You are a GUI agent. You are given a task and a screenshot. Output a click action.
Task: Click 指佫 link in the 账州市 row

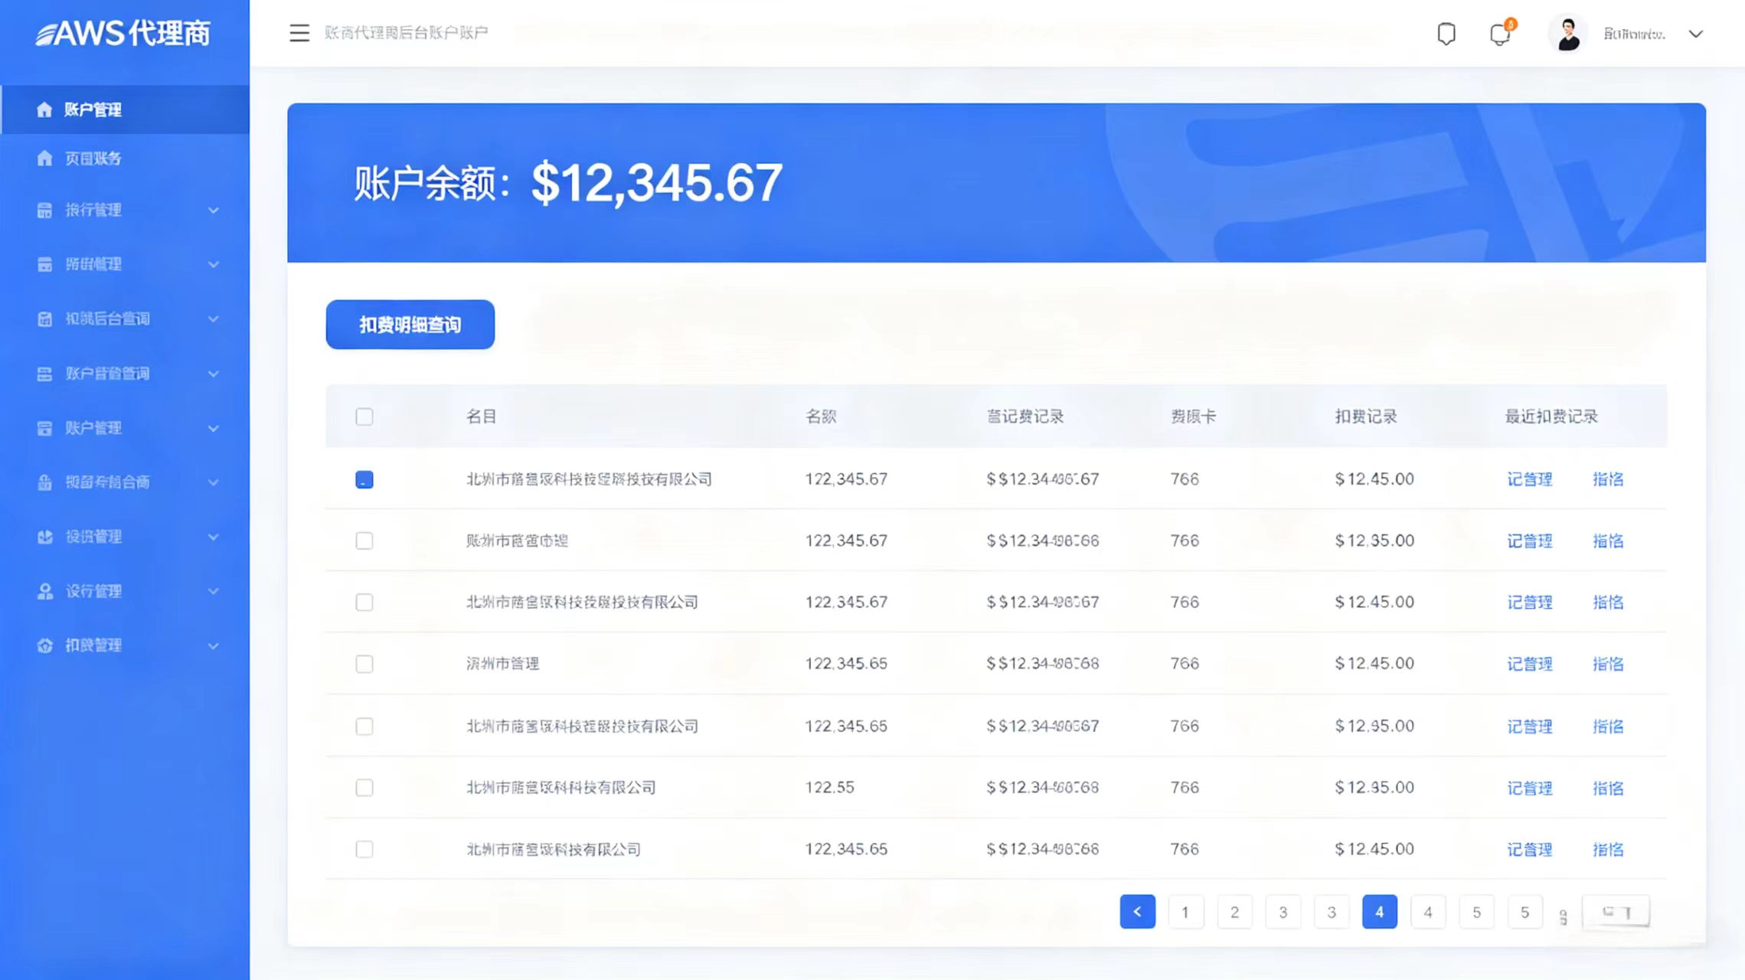pyautogui.click(x=1608, y=541)
